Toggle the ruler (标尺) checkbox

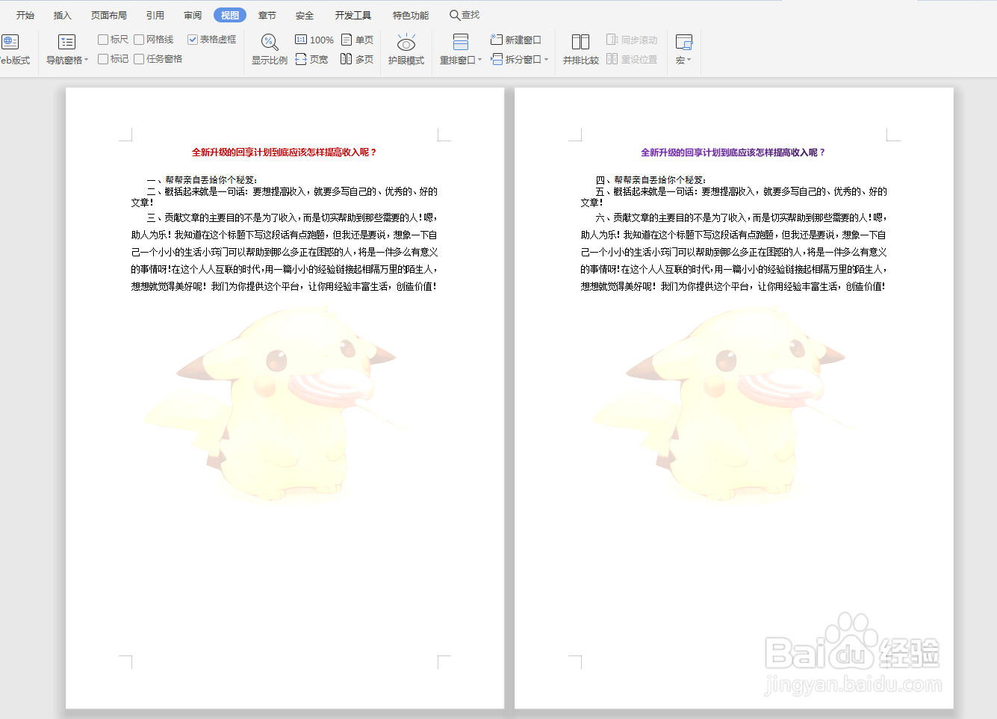[103, 40]
